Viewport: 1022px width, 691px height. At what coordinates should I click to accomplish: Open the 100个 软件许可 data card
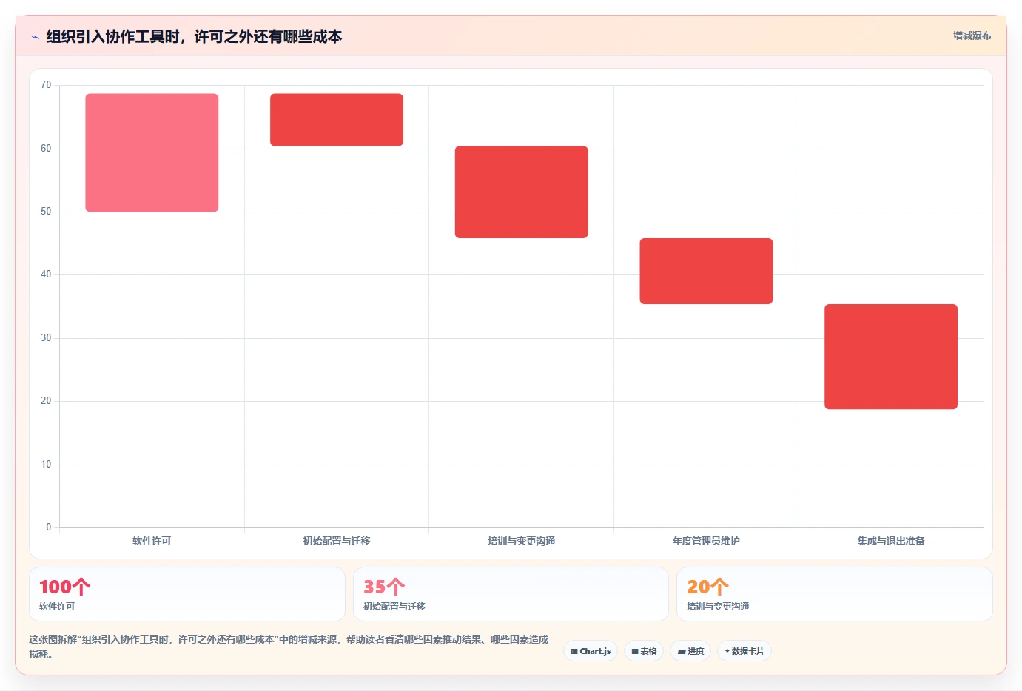(x=187, y=594)
